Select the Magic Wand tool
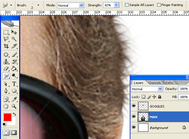 pos(14,39)
